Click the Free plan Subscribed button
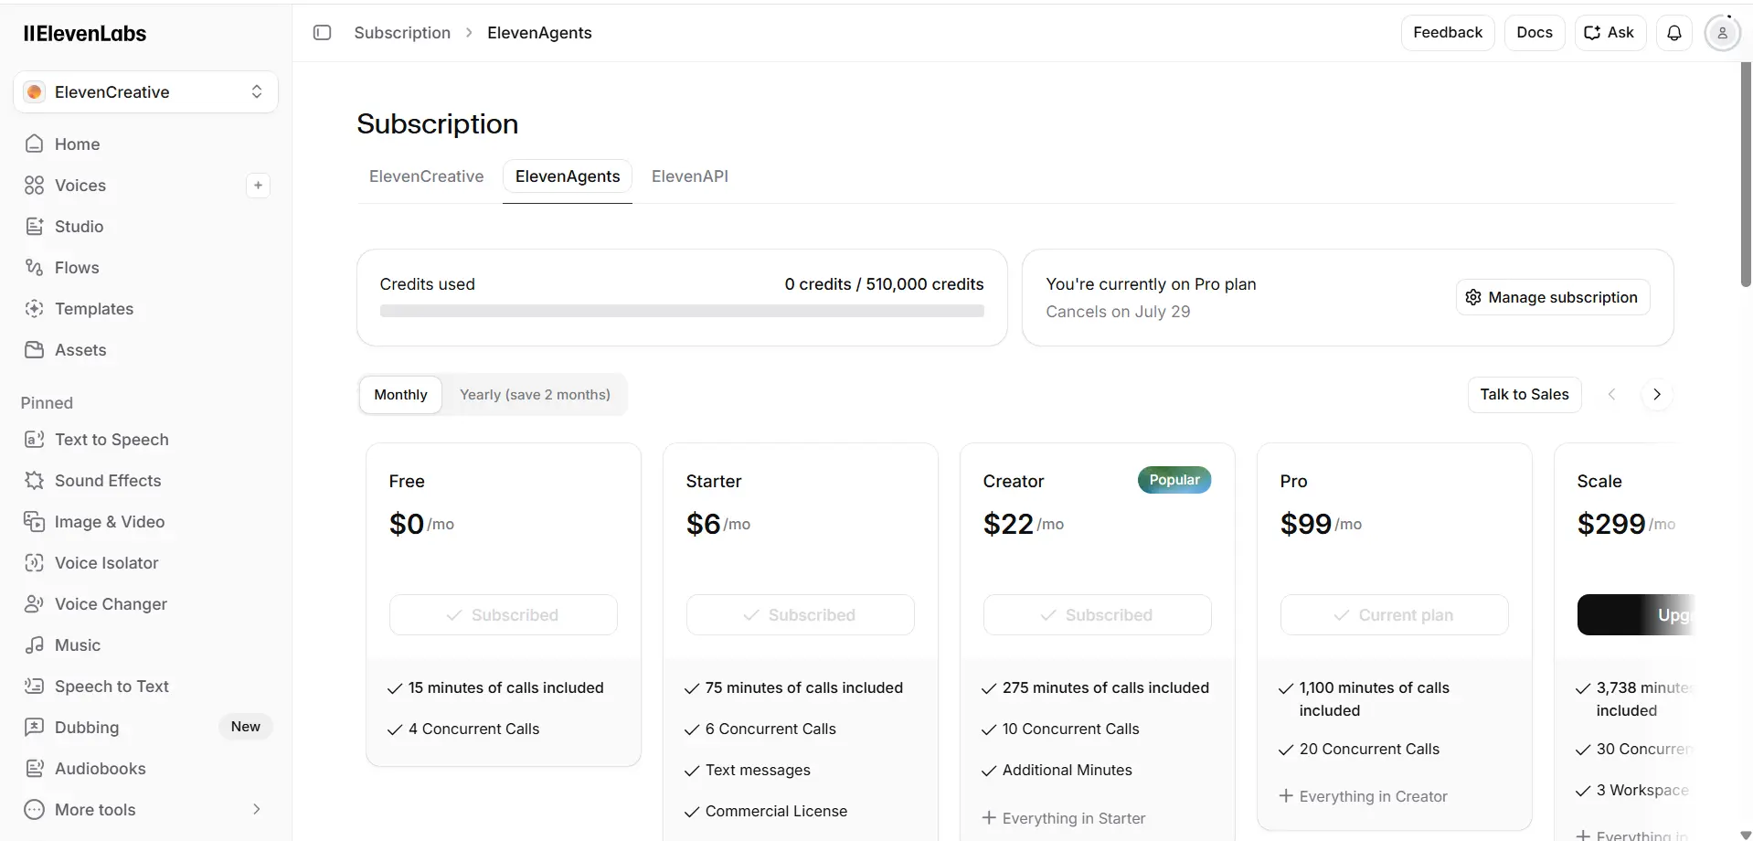 [x=504, y=615]
